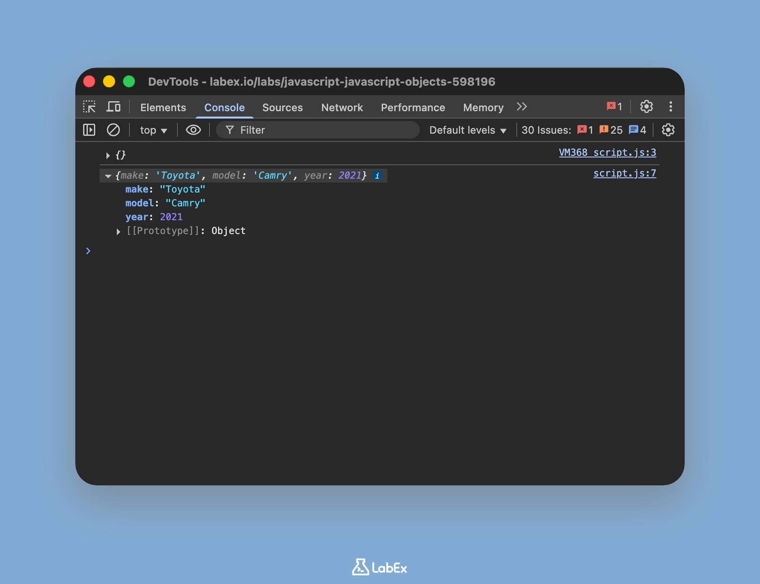Open console settings gear icon
The height and width of the screenshot is (584, 760).
[668, 130]
